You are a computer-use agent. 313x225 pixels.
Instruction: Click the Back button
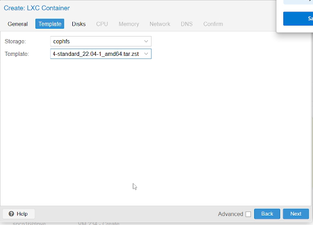pyautogui.click(x=267, y=214)
